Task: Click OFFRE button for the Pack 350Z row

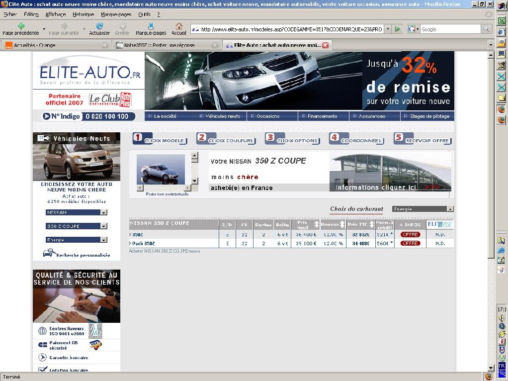Action: (410, 243)
